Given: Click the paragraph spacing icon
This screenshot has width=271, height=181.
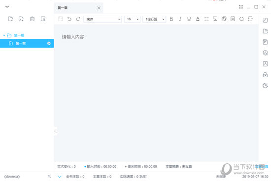Looking at the screenshot, I should (206, 19).
